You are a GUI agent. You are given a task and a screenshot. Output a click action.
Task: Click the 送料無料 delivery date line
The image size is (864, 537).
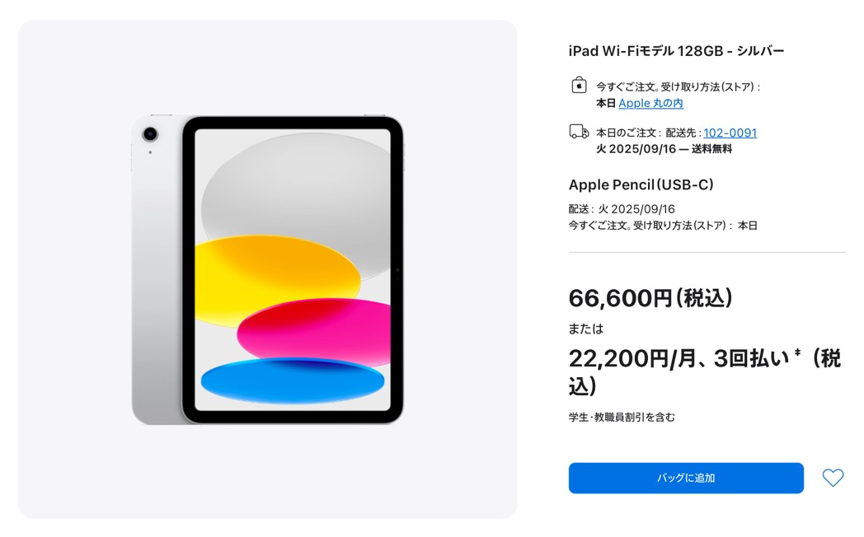pos(664,149)
